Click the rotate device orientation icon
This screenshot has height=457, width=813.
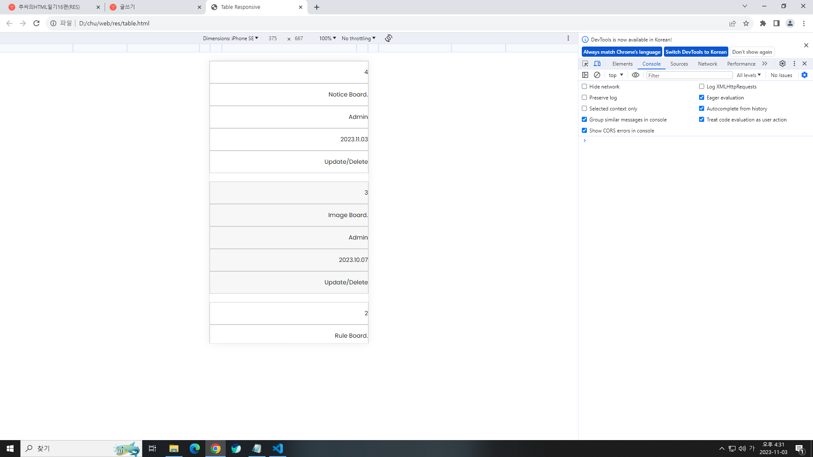tap(388, 38)
